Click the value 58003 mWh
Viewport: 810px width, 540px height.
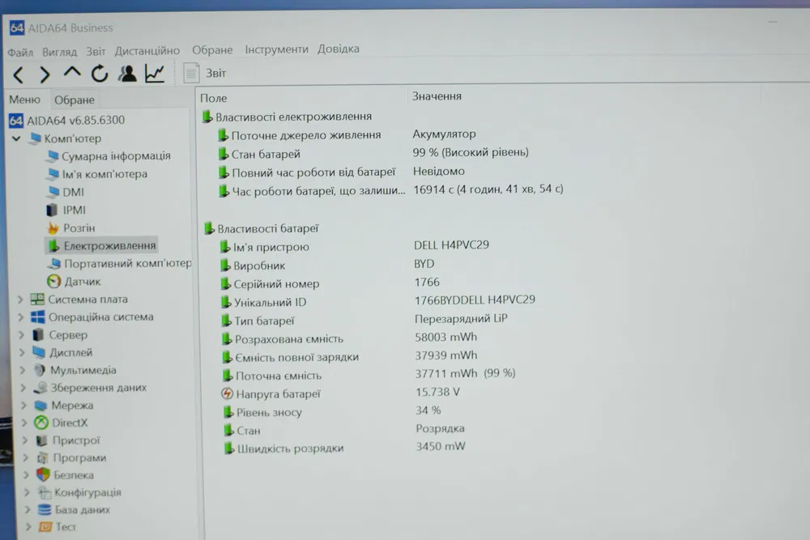coord(446,337)
